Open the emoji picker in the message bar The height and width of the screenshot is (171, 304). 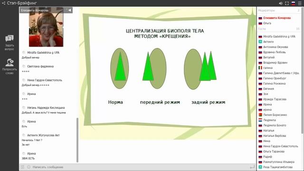[28, 167]
